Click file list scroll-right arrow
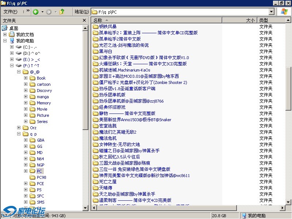 tap(283, 208)
